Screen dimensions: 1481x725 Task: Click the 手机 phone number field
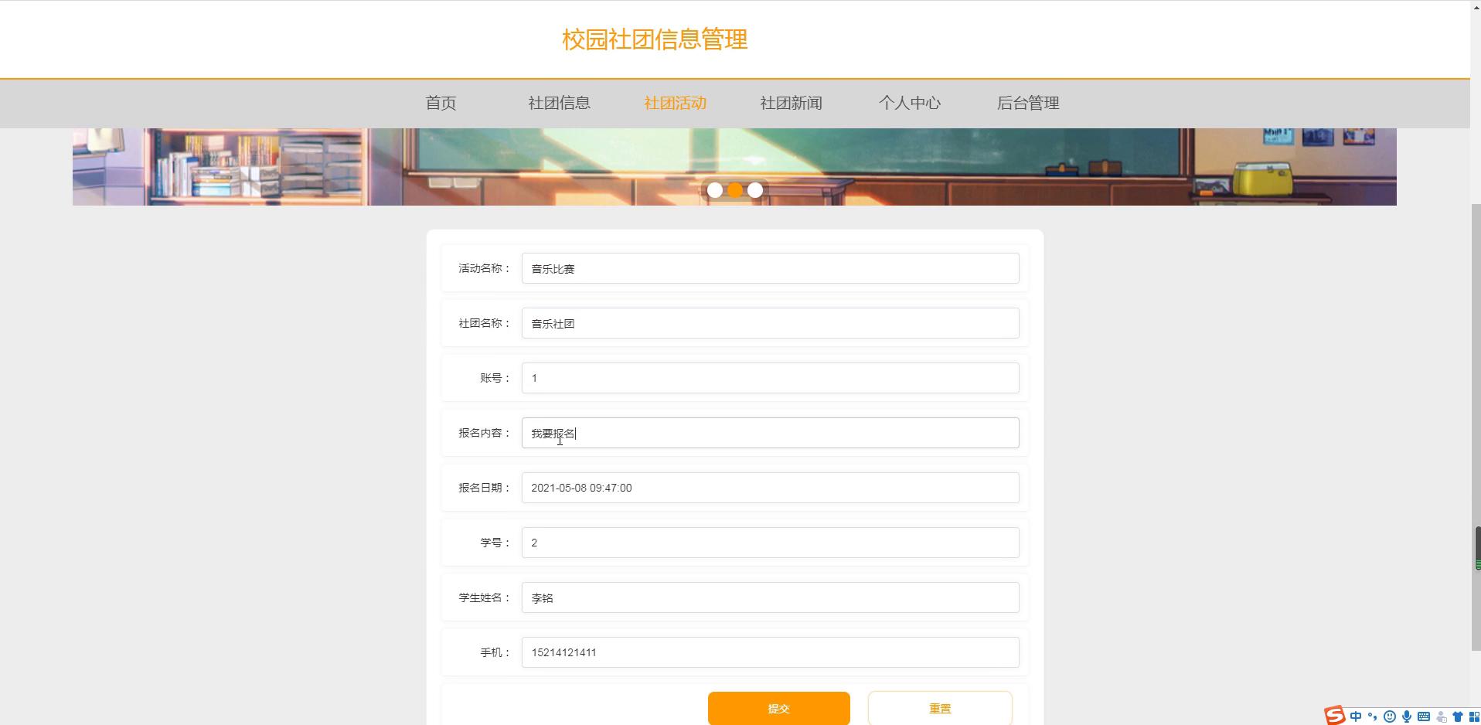[x=770, y=652]
